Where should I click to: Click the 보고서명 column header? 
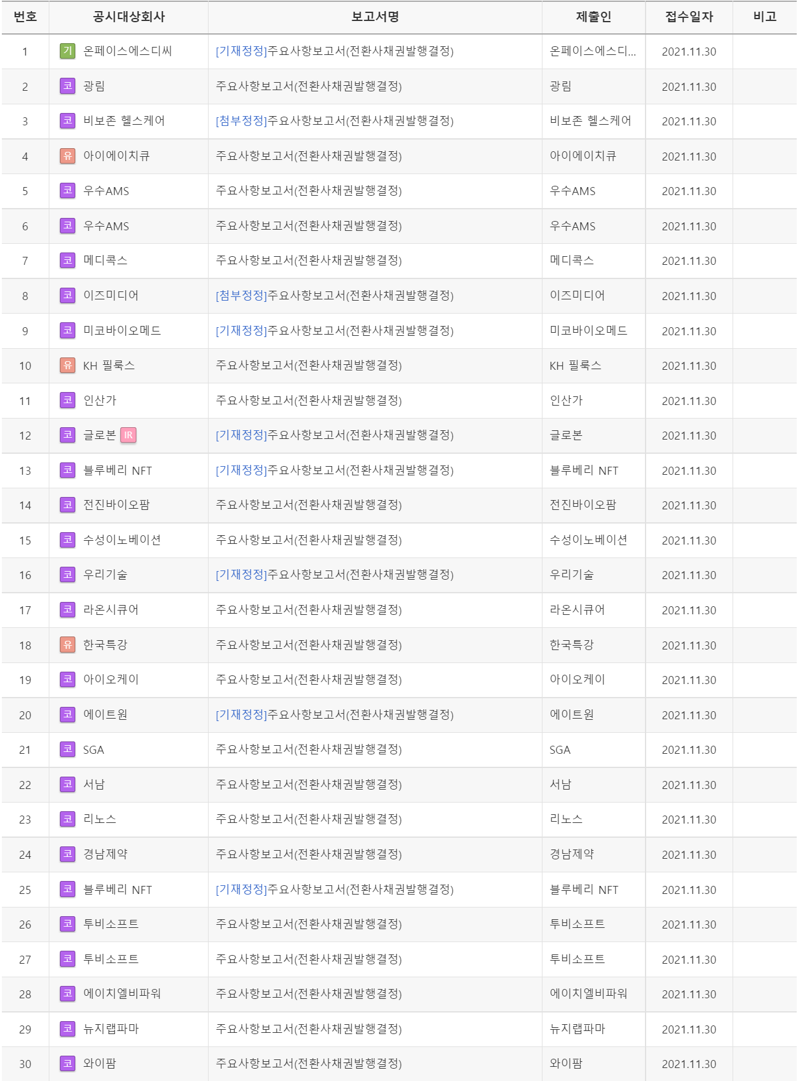click(375, 17)
